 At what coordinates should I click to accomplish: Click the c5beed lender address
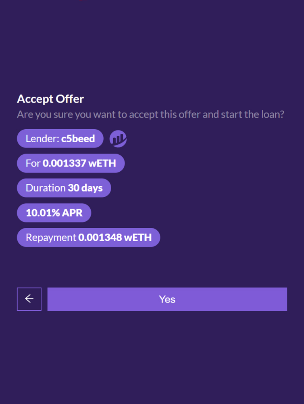[x=78, y=139]
